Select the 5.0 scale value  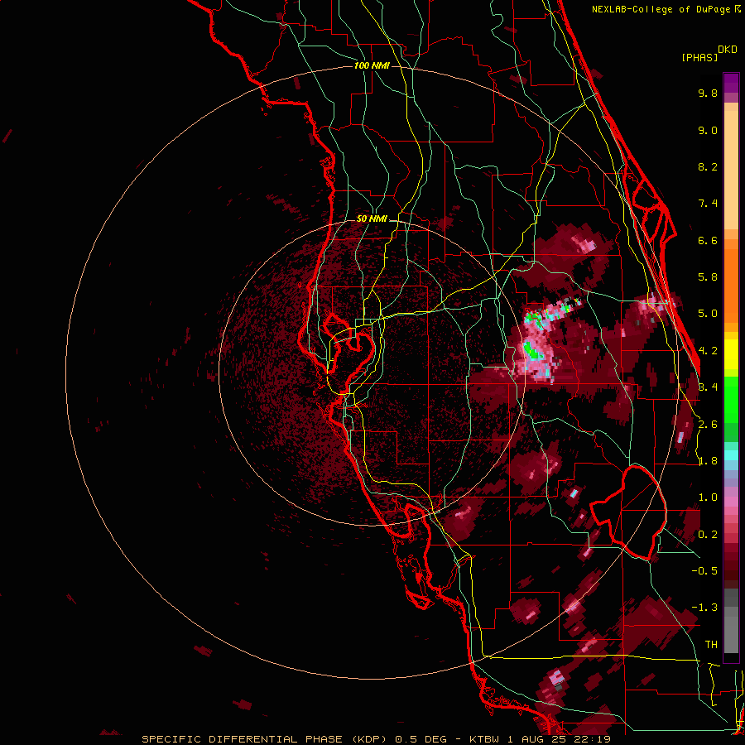(708, 314)
